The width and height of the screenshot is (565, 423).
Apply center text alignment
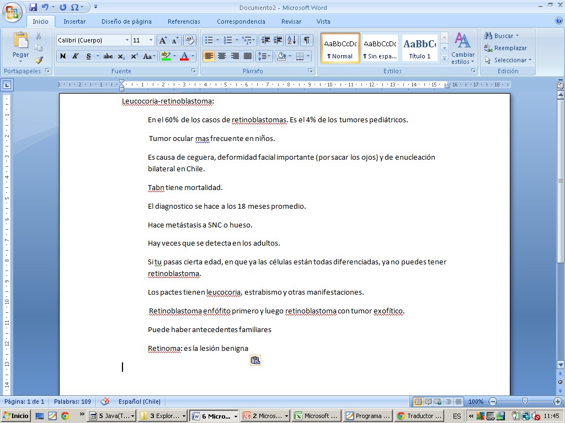(x=222, y=56)
